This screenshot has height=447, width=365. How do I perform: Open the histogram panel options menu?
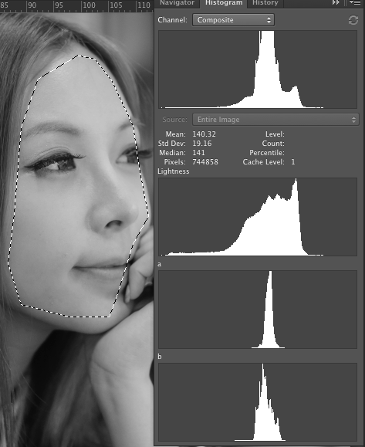point(355,2)
